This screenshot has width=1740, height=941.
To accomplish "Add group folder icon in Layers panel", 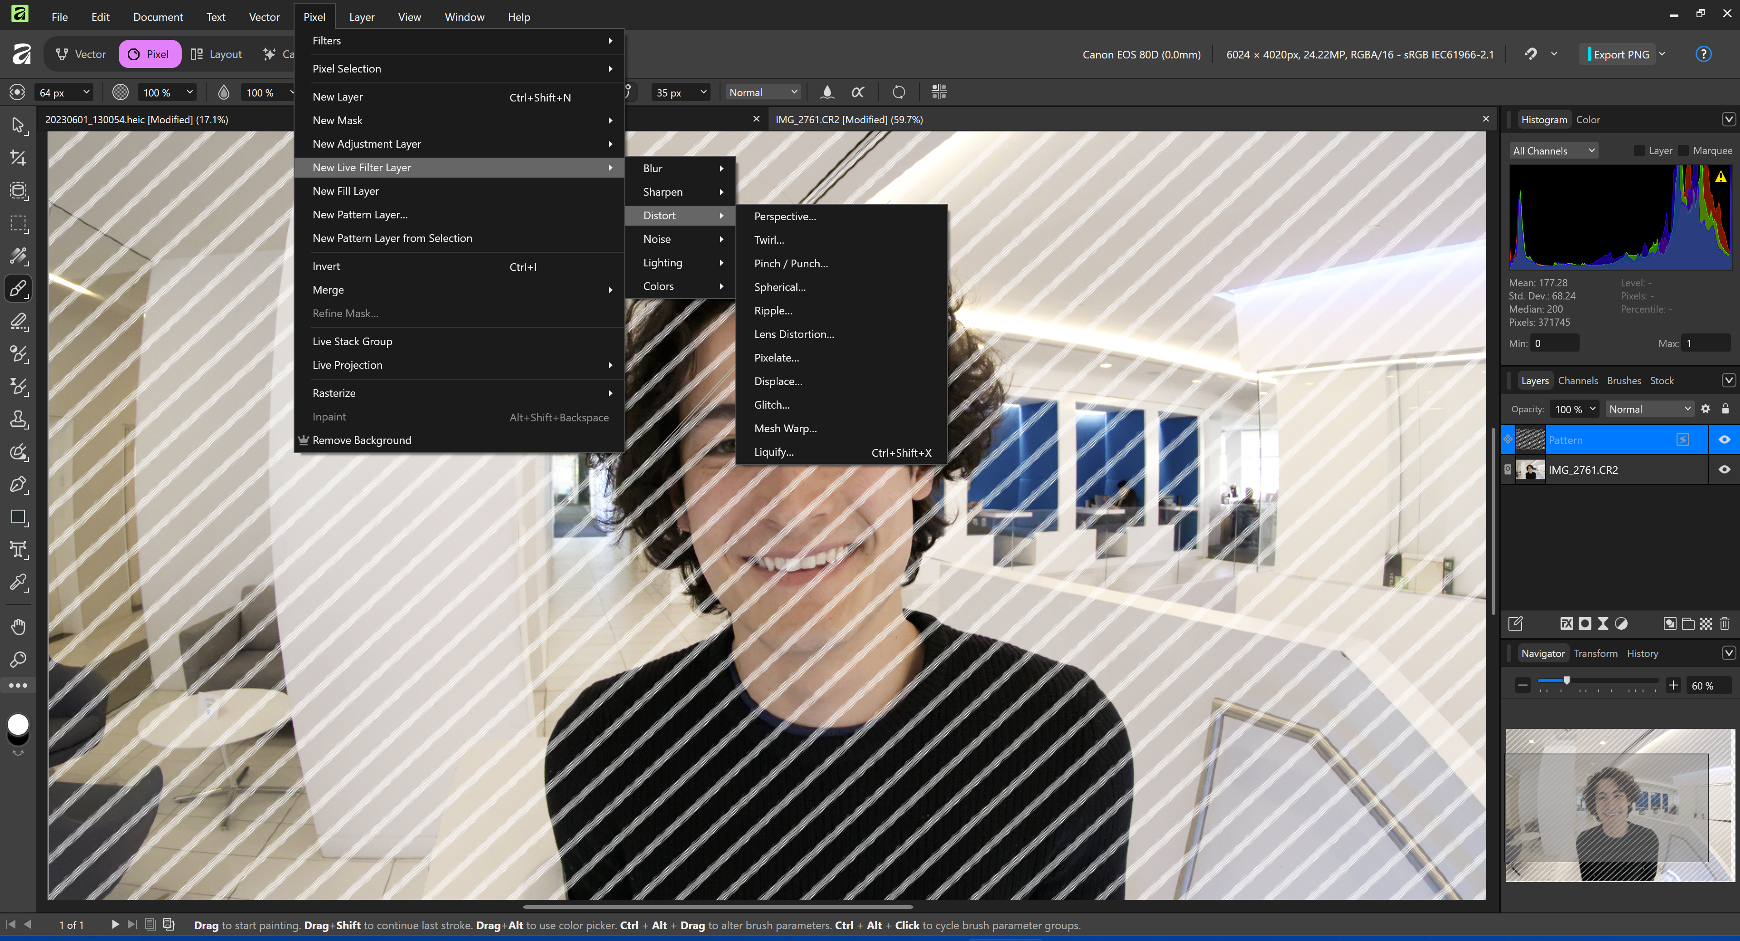I will pyautogui.click(x=1688, y=623).
